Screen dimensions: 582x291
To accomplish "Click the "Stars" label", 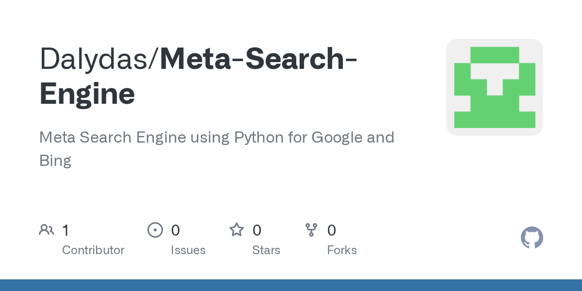I will click(x=266, y=250).
